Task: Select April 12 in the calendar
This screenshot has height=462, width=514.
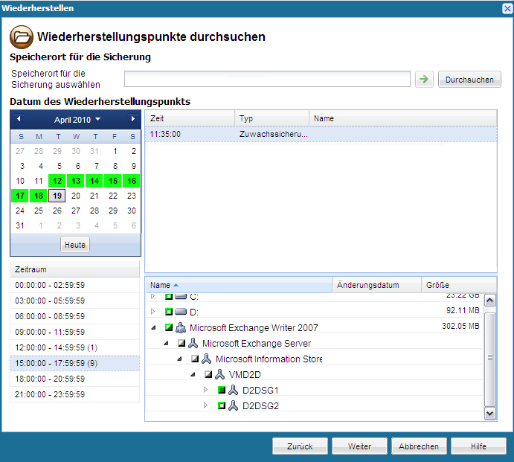Action: 57,181
